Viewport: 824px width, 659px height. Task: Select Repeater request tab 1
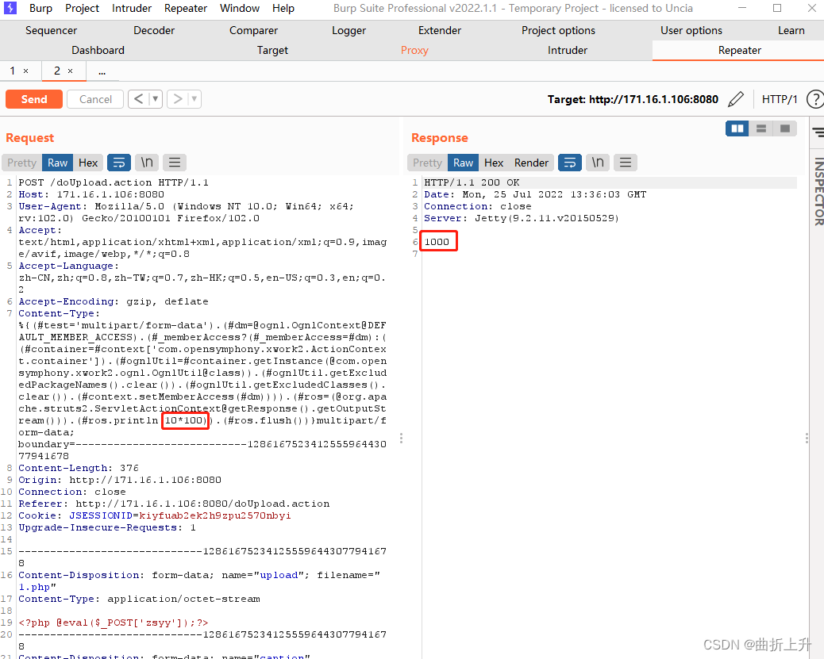point(13,71)
